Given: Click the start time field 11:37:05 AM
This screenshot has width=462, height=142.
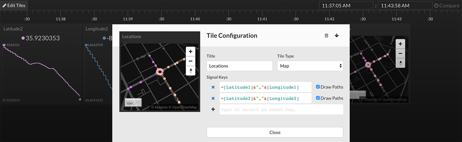Looking at the screenshot, I should pyautogui.click(x=346, y=5).
